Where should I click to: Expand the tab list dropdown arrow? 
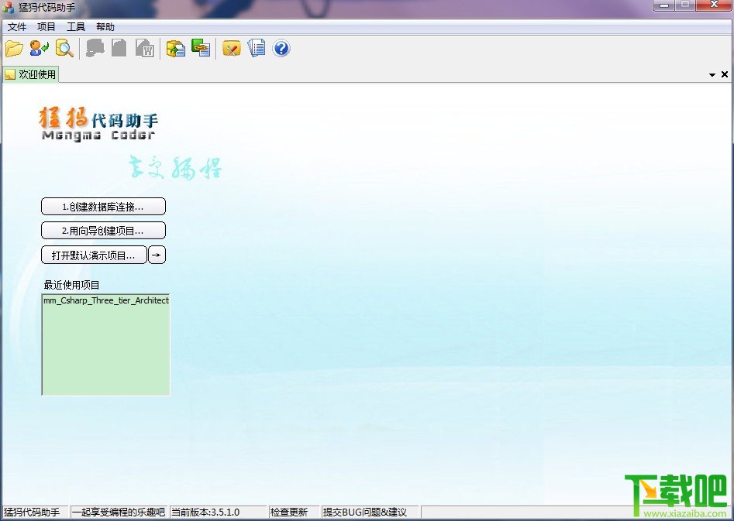(712, 75)
